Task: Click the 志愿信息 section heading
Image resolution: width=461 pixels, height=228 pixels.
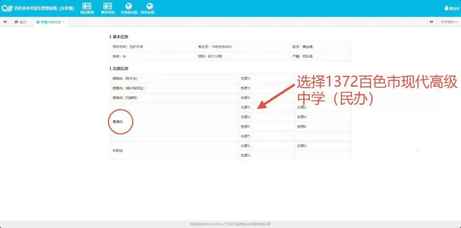Action: click(x=120, y=68)
